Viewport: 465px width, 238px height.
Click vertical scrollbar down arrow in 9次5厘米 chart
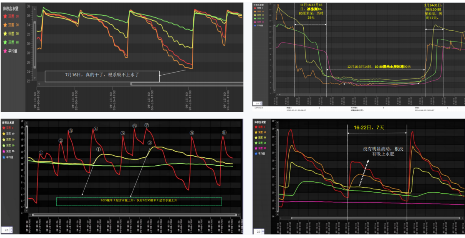point(26,211)
